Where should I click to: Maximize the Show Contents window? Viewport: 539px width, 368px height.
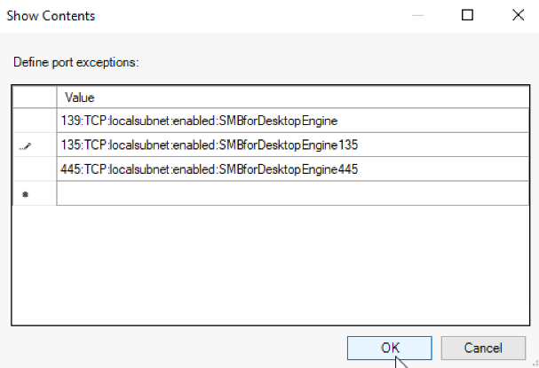467,15
